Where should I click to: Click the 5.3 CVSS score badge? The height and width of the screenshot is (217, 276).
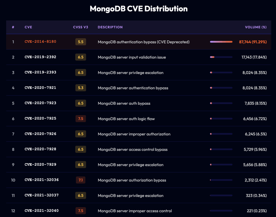click(x=81, y=88)
